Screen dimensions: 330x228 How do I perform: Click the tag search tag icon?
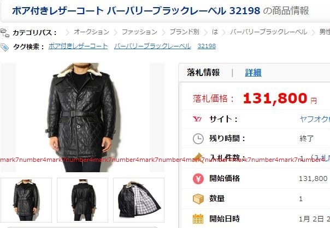[4, 47]
